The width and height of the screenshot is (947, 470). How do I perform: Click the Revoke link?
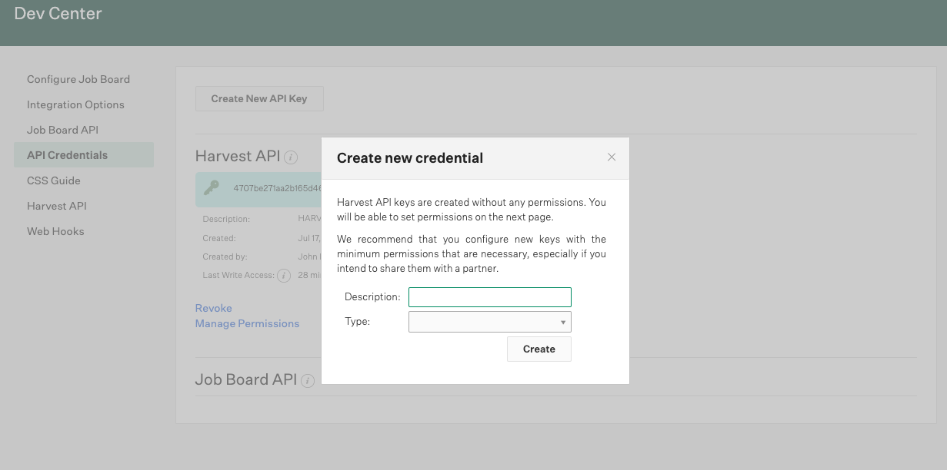coord(214,308)
